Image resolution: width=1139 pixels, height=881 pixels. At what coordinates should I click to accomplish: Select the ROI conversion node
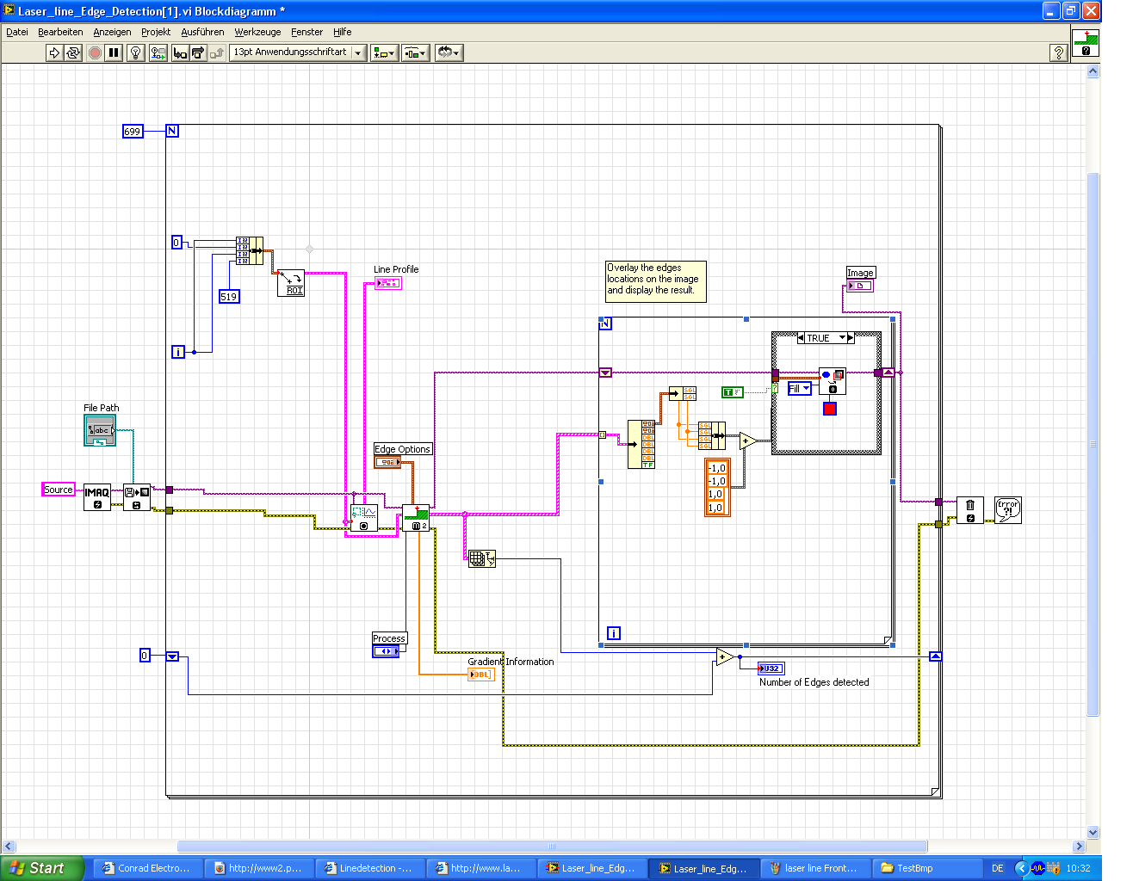pyautogui.click(x=291, y=283)
